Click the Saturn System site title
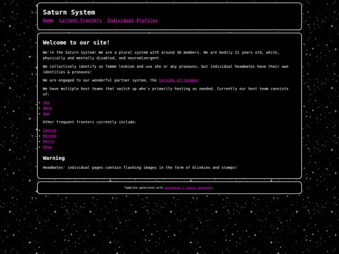This screenshot has width=339, height=254. click(69, 13)
